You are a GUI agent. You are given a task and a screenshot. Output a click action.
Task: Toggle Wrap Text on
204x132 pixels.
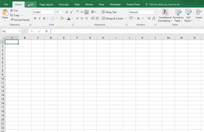[x=109, y=12]
